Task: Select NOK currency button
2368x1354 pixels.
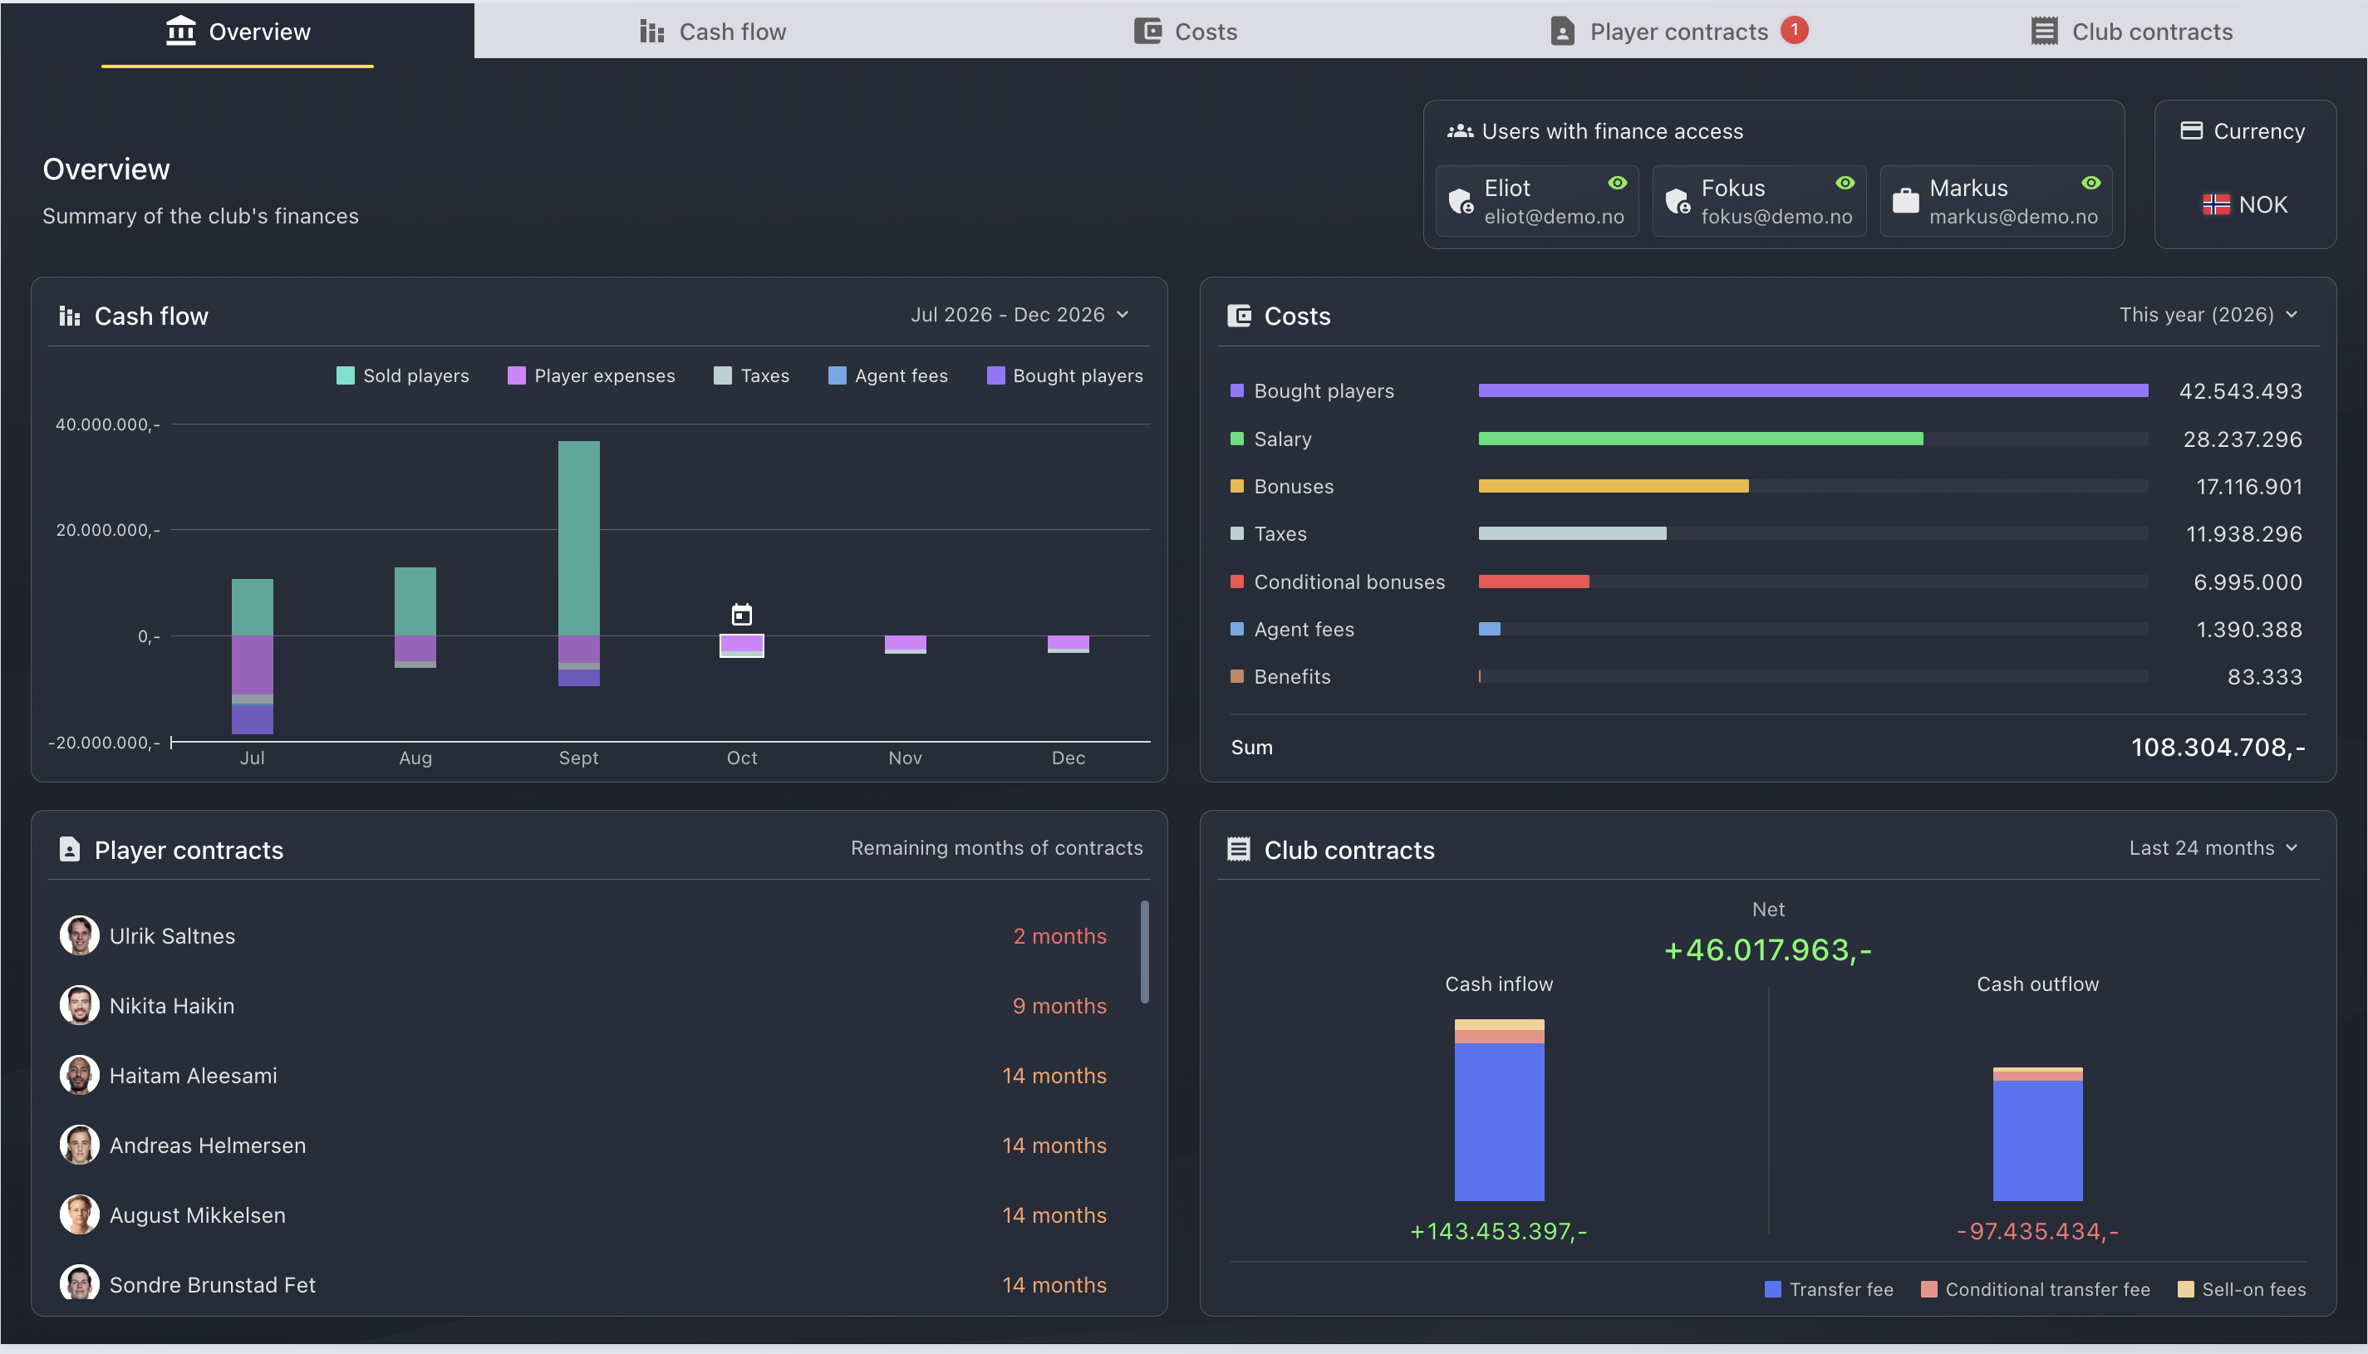Action: point(2244,204)
